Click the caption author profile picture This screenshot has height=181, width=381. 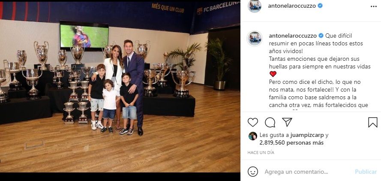255,39
